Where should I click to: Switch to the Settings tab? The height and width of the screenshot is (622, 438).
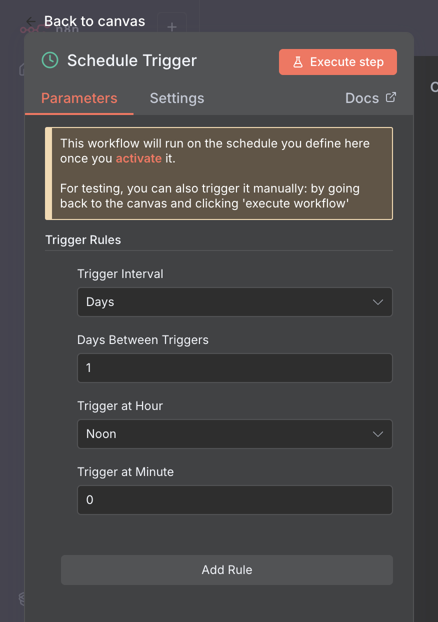click(x=177, y=98)
